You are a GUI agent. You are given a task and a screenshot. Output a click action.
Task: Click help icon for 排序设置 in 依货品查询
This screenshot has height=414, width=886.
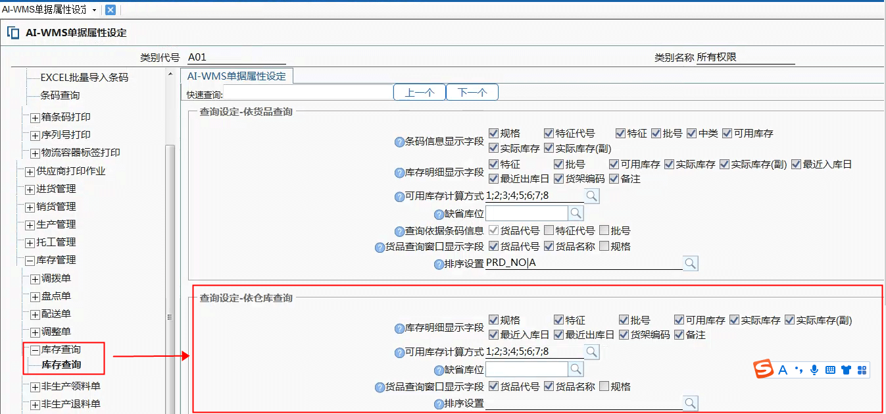click(439, 265)
